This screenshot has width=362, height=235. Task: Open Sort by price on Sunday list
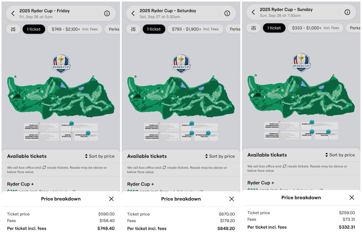(x=340, y=155)
